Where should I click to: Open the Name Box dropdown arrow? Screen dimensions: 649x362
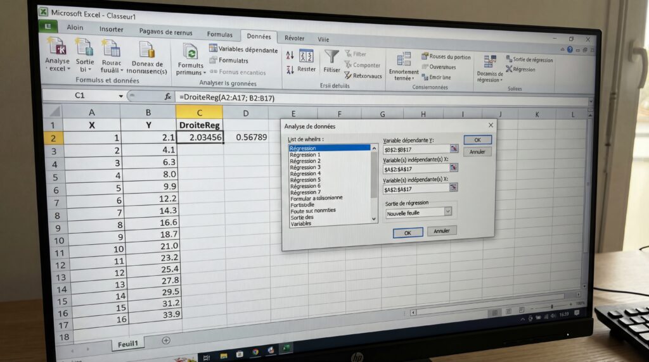coord(120,96)
